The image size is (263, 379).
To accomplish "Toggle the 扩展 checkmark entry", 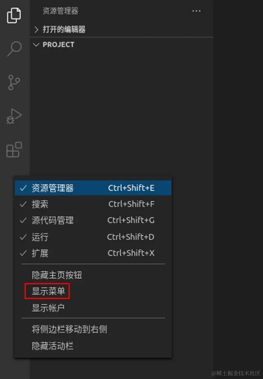I will tap(93, 253).
